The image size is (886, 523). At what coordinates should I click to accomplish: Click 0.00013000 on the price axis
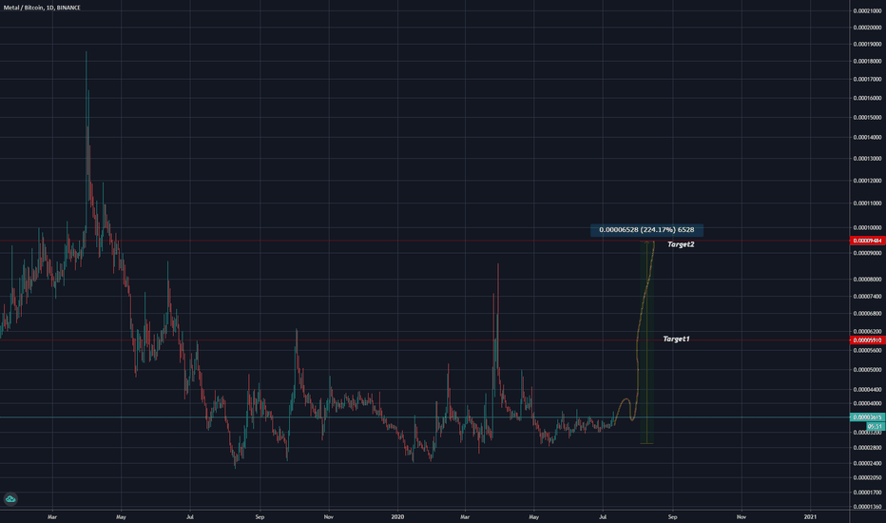tap(867, 158)
